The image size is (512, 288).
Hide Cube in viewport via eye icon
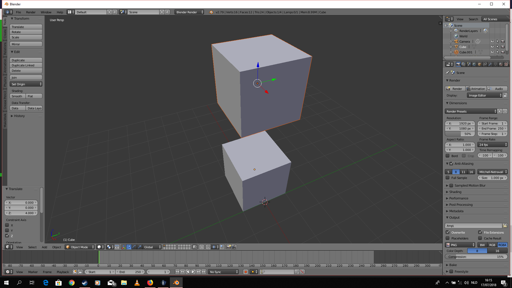coord(492,47)
